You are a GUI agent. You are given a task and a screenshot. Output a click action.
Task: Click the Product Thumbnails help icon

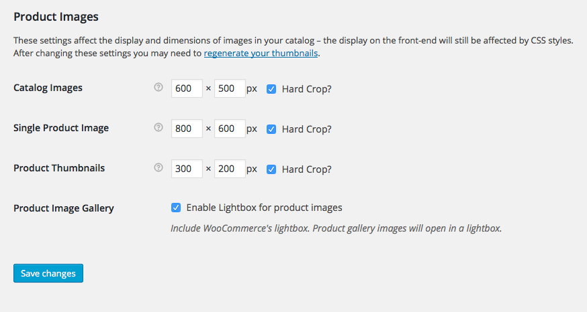[159, 167]
